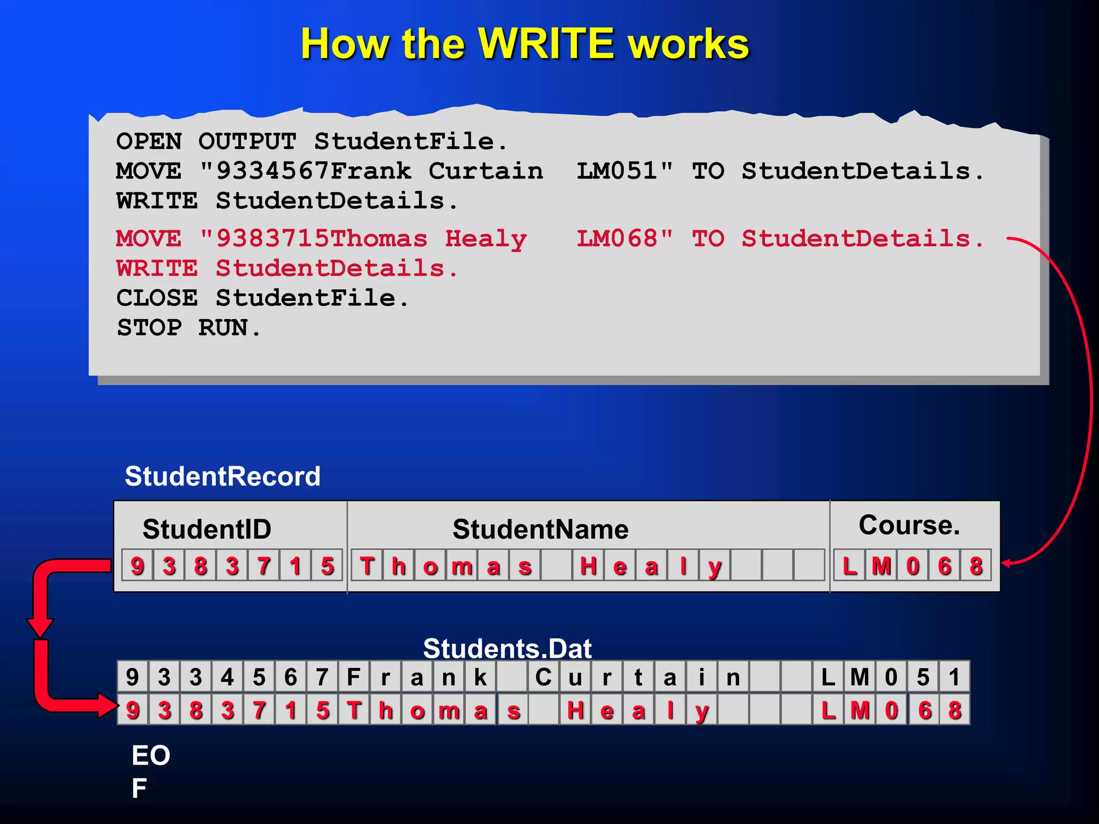Click the "C" cell in the Frank Curtain file row
This screenshot has height=824, width=1099.
[544, 677]
